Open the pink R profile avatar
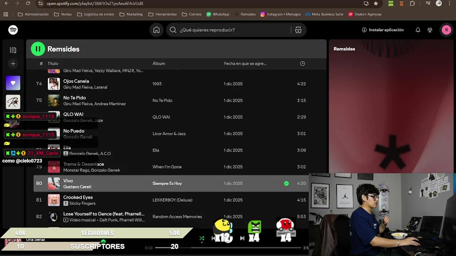The width and height of the screenshot is (456, 256). (x=446, y=30)
